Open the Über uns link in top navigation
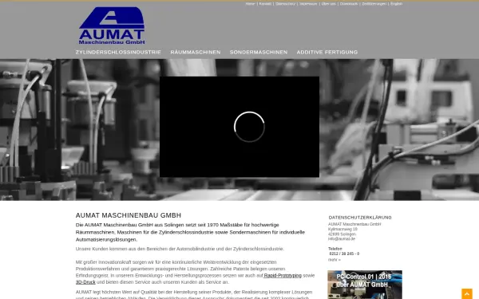Viewport: 479px width, 299px height. click(329, 4)
